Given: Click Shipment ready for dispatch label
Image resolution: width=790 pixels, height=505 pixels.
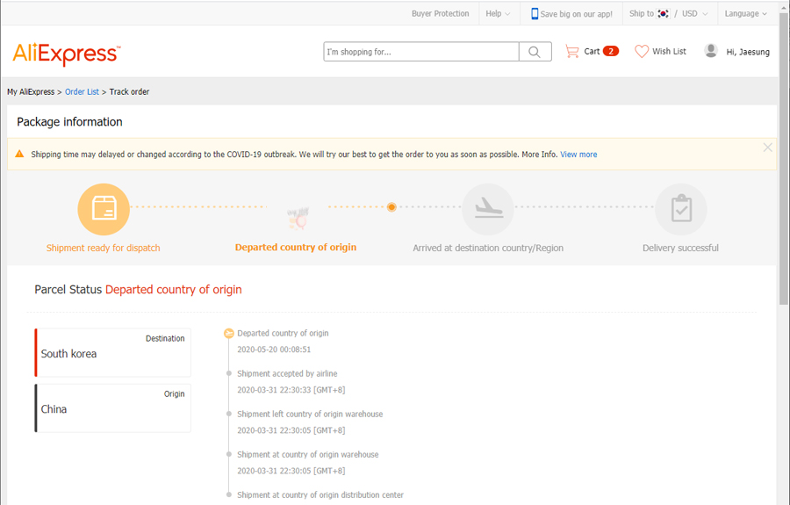Looking at the screenshot, I should click(x=104, y=248).
